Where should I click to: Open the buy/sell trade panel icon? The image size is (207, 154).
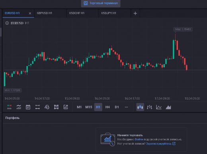[x=9, y=107]
